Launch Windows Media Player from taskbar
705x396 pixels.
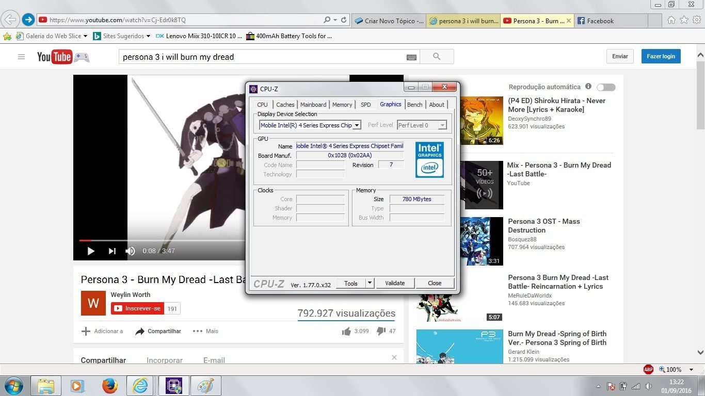coord(77,386)
